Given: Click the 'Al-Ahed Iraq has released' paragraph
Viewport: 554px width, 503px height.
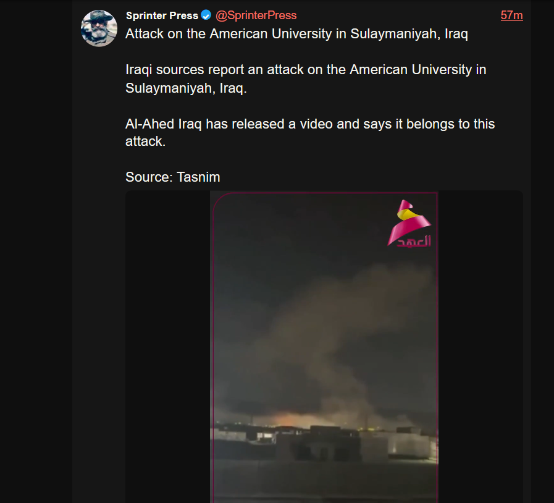Looking at the screenshot, I should pyautogui.click(x=310, y=133).
